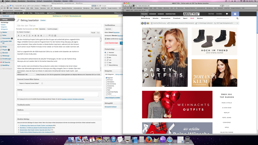Image resolution: width=258 pixels, height=145 pixels.
Task: Click the In den Papierkorb legen link
Action: click(112, 43)
